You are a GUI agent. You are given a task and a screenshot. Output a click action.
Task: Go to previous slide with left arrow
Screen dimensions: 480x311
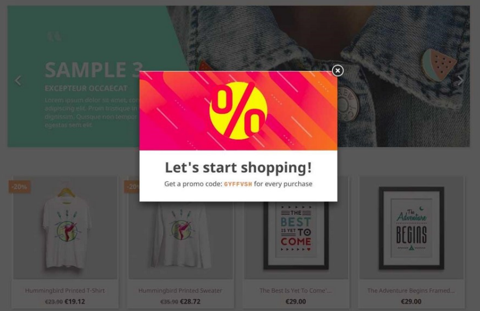pos(18,81)
